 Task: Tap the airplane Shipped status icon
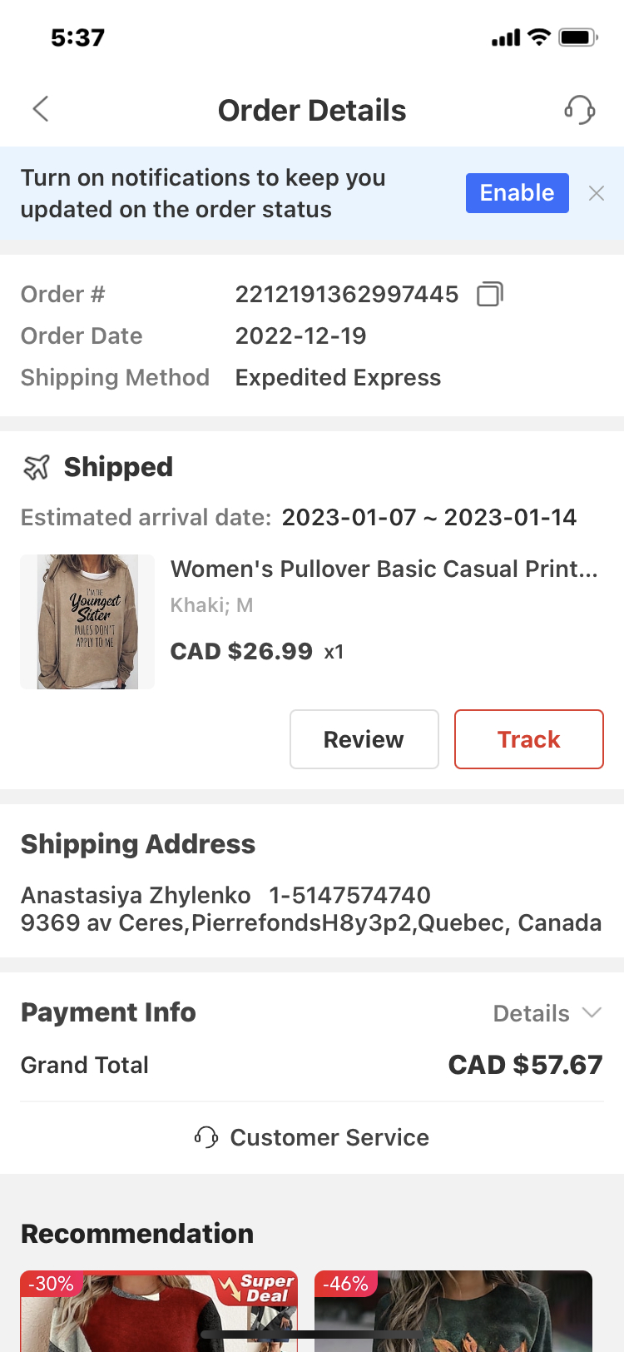[x=37, y=467]
